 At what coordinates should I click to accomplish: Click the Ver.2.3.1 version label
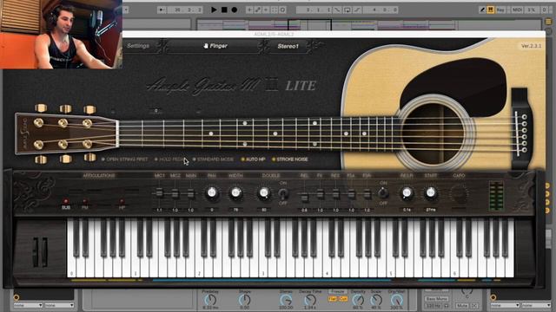pos(531,46)
